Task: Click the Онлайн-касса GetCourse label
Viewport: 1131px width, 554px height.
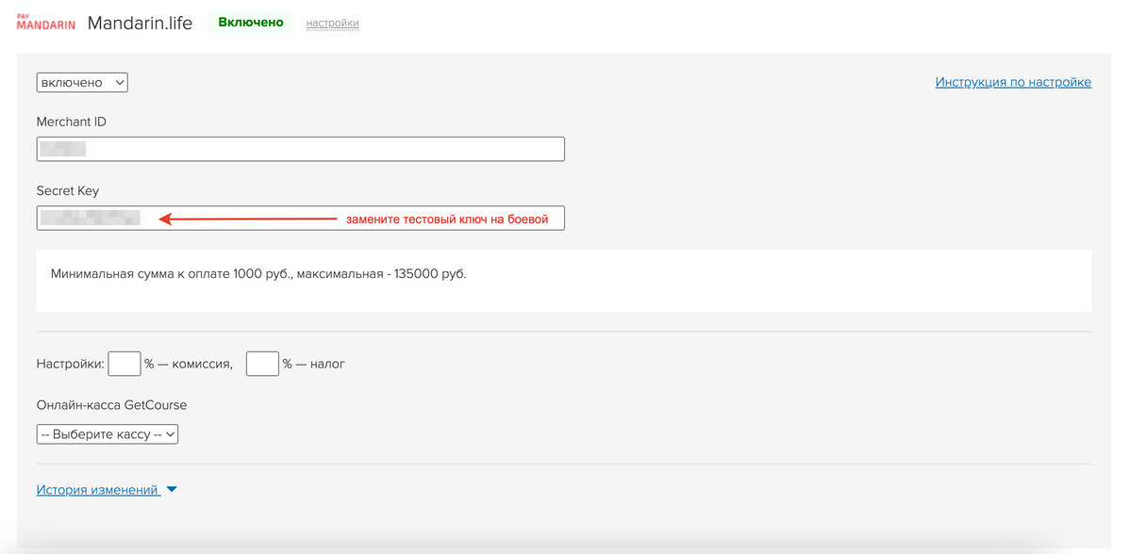Action: click(x=112, y=405)
